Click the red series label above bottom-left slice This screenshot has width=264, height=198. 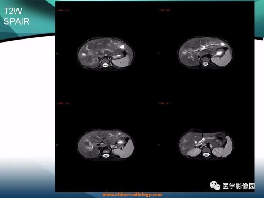(63, 103)
